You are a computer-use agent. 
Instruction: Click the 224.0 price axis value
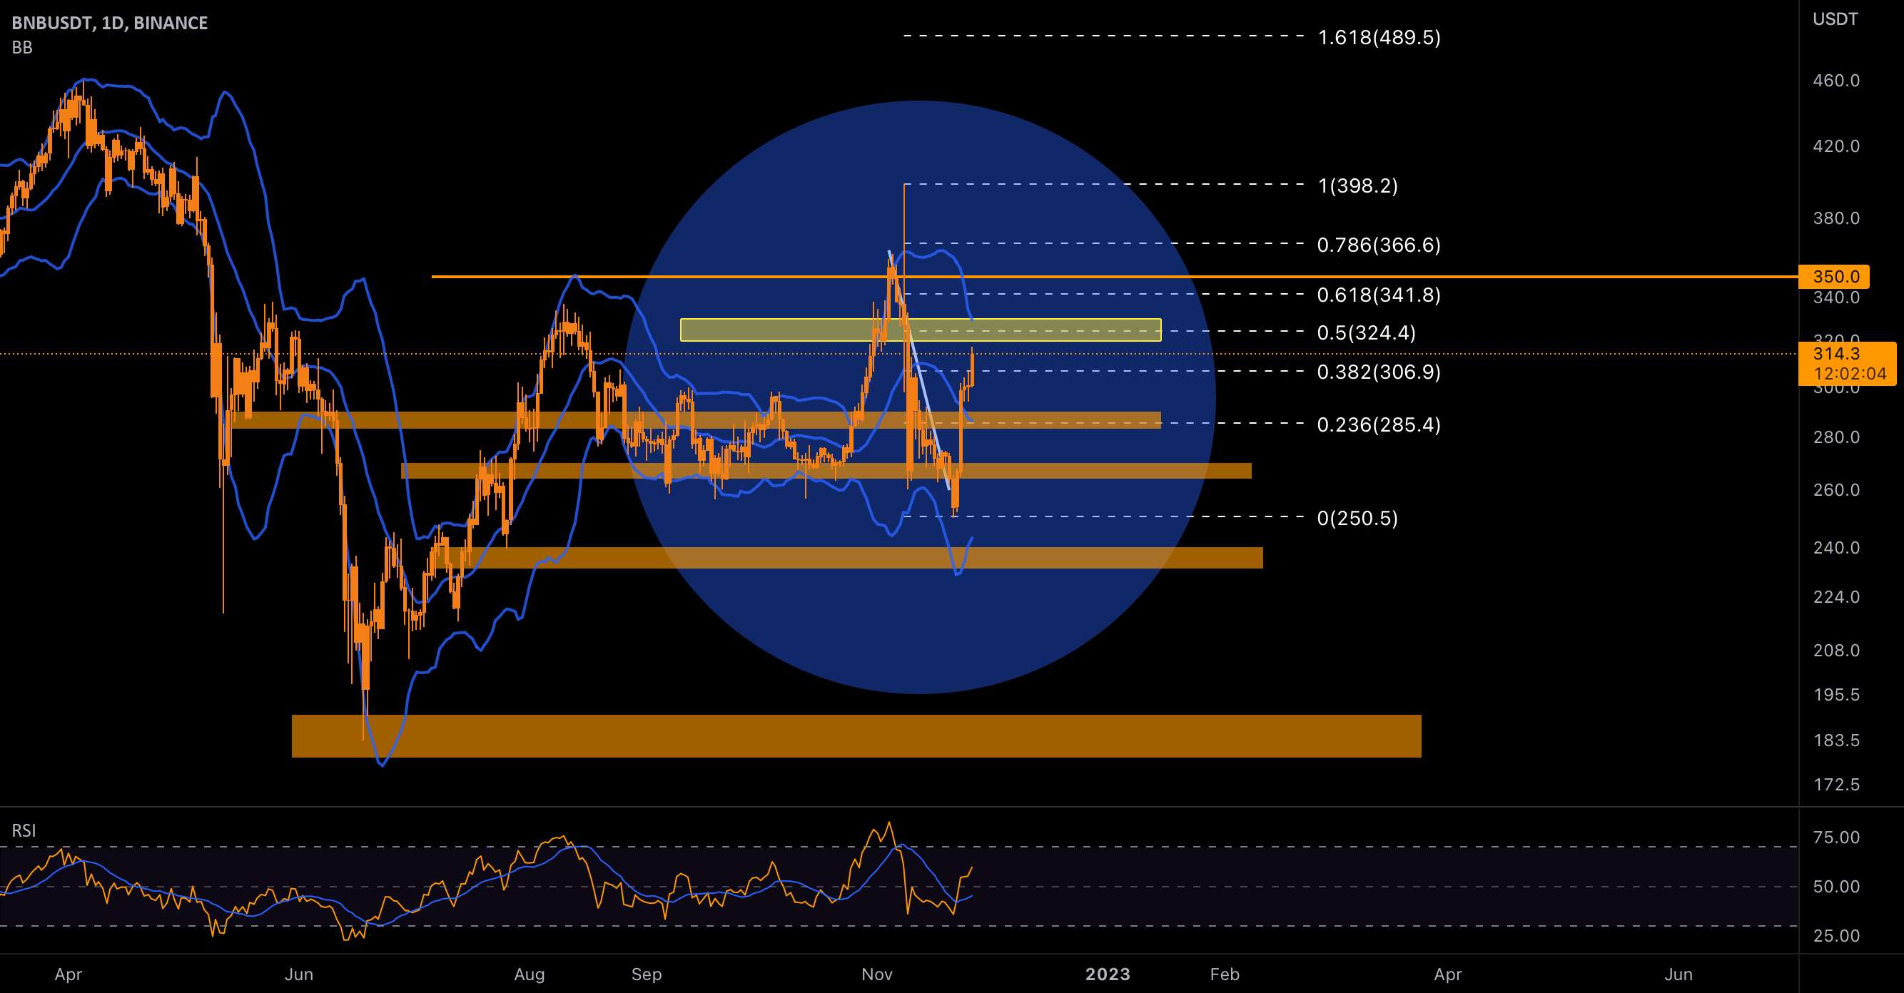pos(1836,597)
